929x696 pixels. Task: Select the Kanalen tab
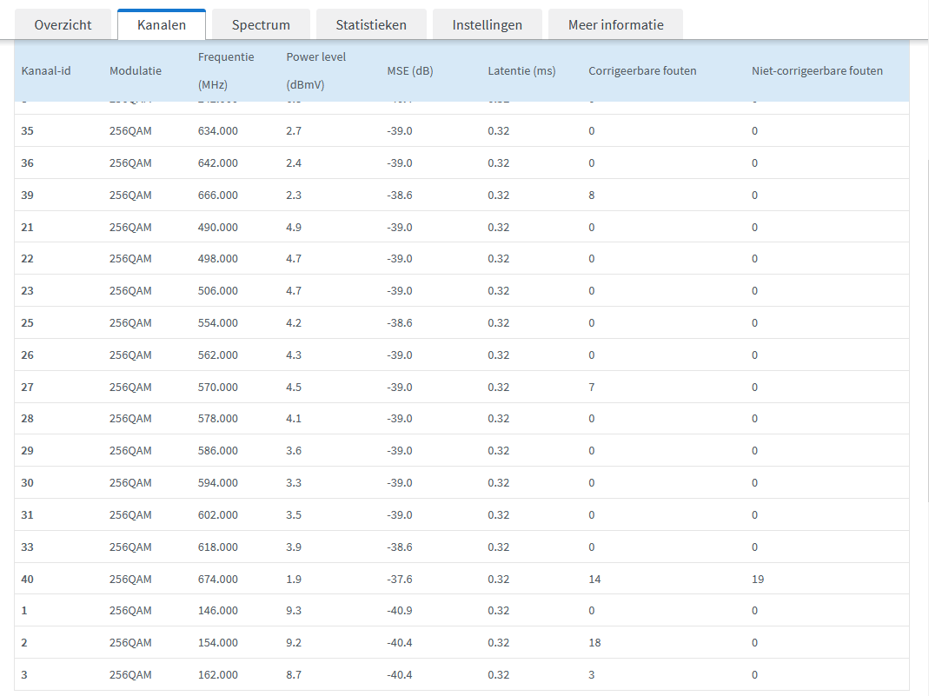tap(162, 24)
